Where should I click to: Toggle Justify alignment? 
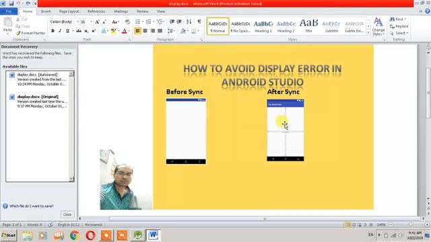coord(160,31)
